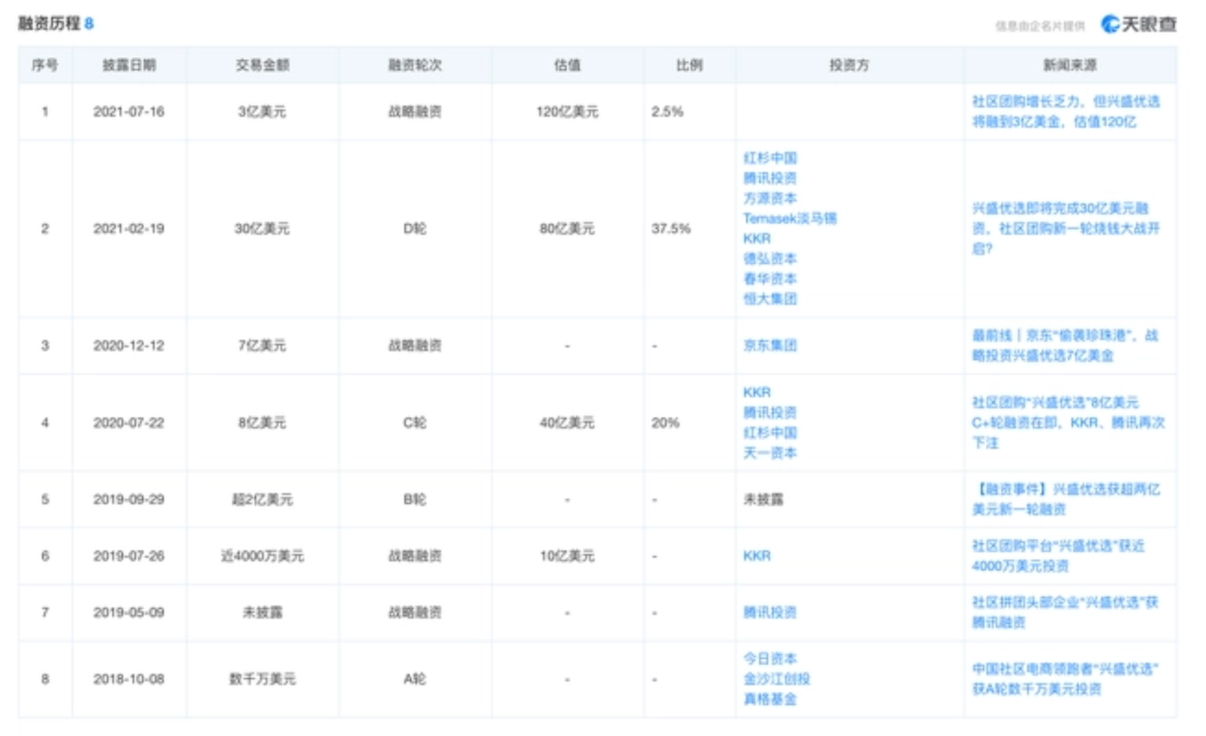Open 金沙江创投 investor link
The image size is (1206, 736).
(777, 679)
